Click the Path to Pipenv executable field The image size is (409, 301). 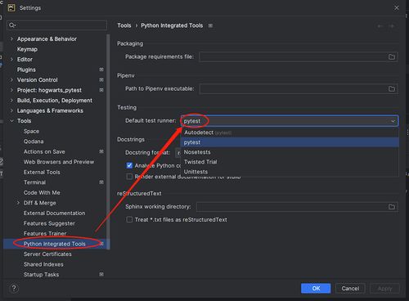click(x=299, y=89)
